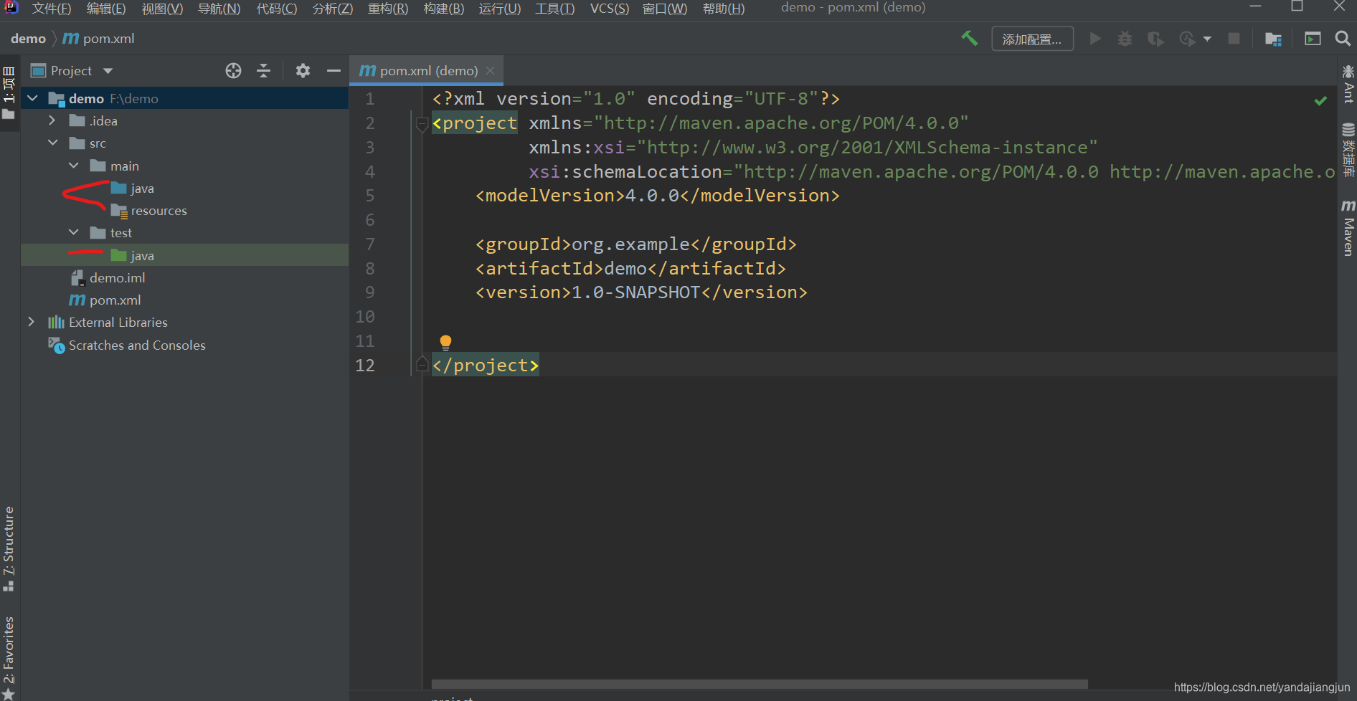
Task: Click the Run with Coverage icon
Action: point(1155,39)
